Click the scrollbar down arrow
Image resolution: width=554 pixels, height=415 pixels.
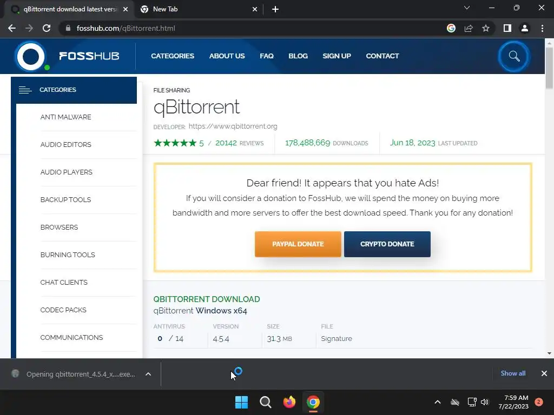[549, 353]
